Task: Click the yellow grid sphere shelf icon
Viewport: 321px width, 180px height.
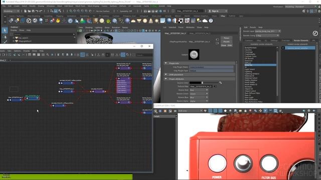Action: click(102, 20)
